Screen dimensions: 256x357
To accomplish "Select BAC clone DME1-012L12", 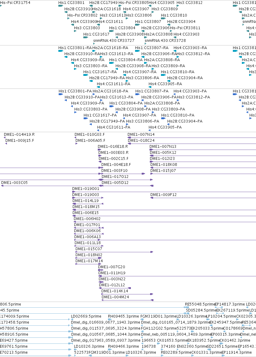I will click(112, 285).
